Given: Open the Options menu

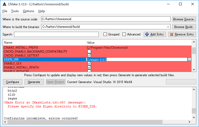Looking at the screenshot, I should 28,11.
